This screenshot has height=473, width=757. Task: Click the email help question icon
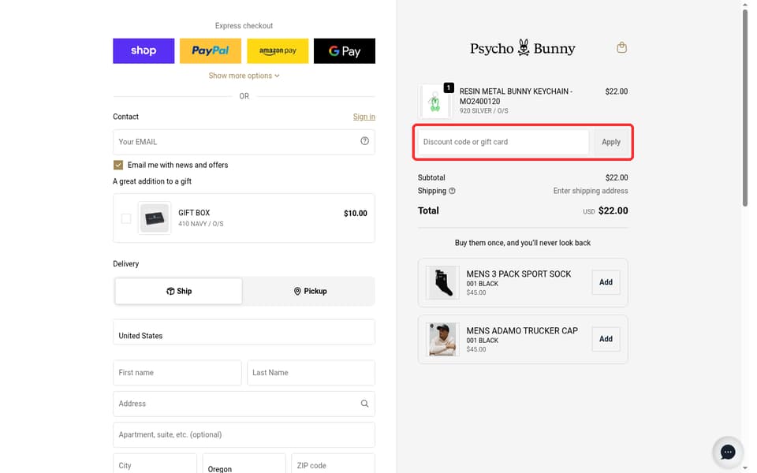[x=364, y=141]
